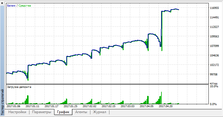This screenshot has width=223, height=117.
Task: Click the Тестер стратегий vertical title
Action: (x=2, y=102)
